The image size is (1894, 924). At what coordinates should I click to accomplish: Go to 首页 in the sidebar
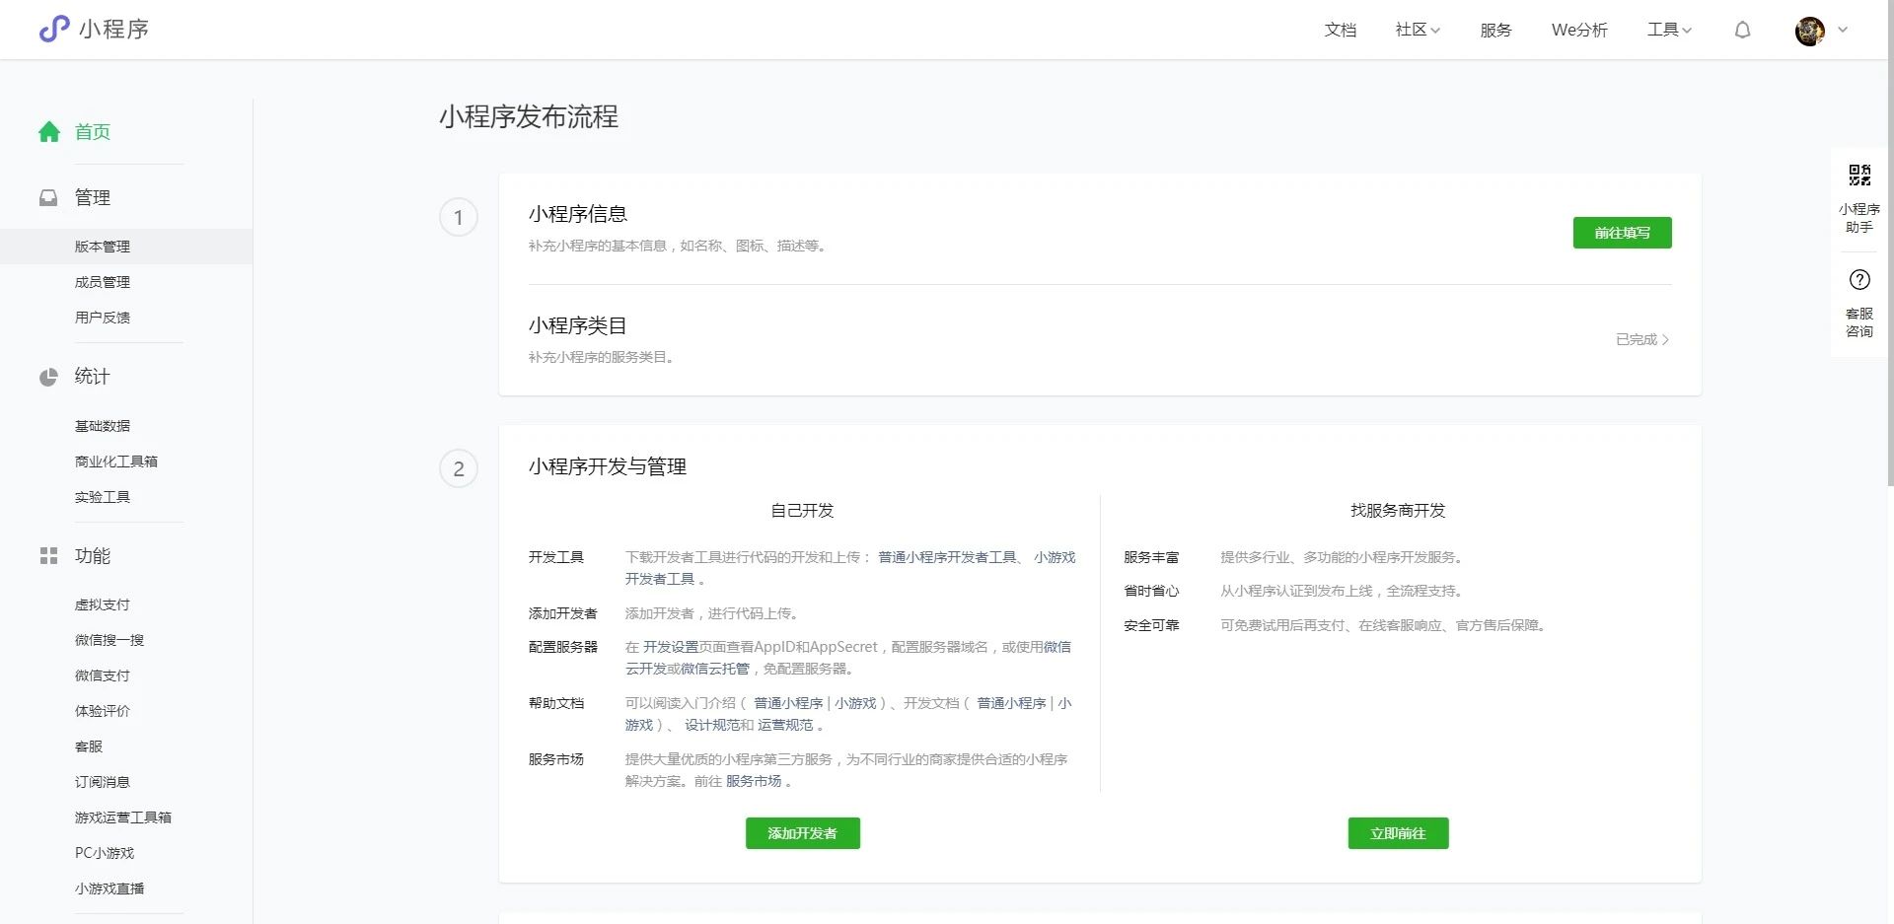tap(93, 131)
